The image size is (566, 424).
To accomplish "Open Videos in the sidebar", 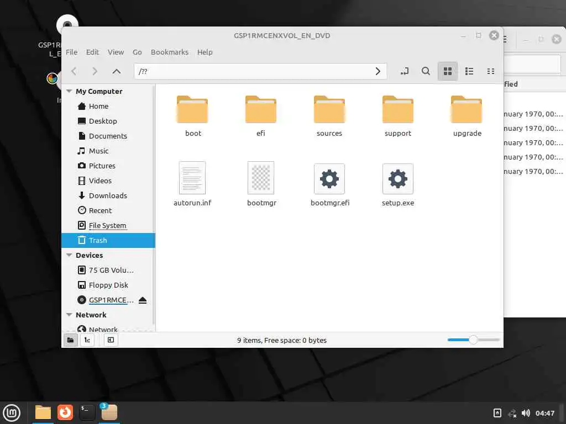I will (x=108, y=181).
